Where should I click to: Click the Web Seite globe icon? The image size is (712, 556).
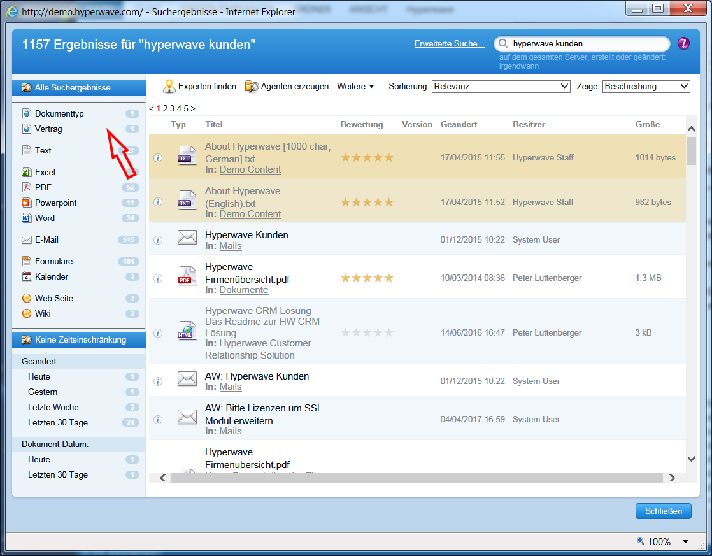coord(27,299)
